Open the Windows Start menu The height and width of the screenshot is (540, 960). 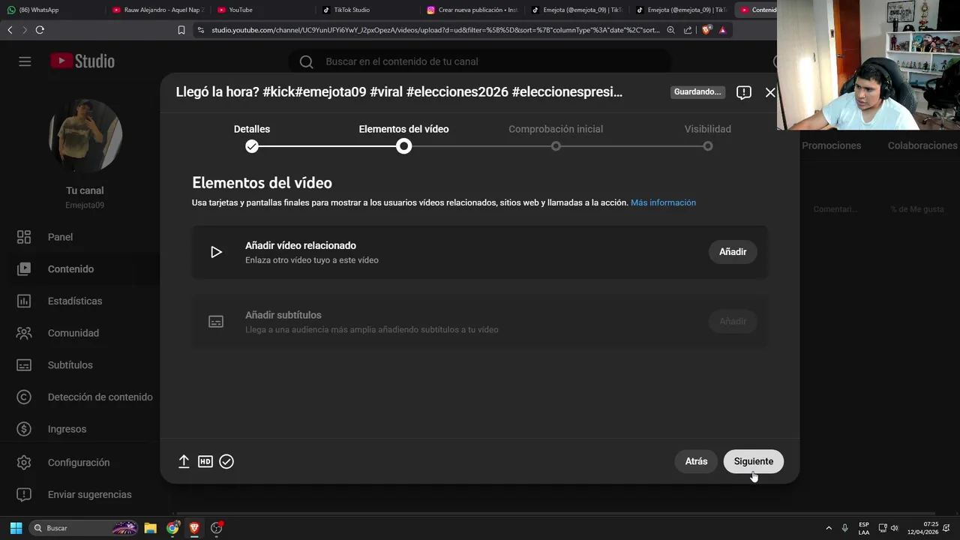pos(16,528)
